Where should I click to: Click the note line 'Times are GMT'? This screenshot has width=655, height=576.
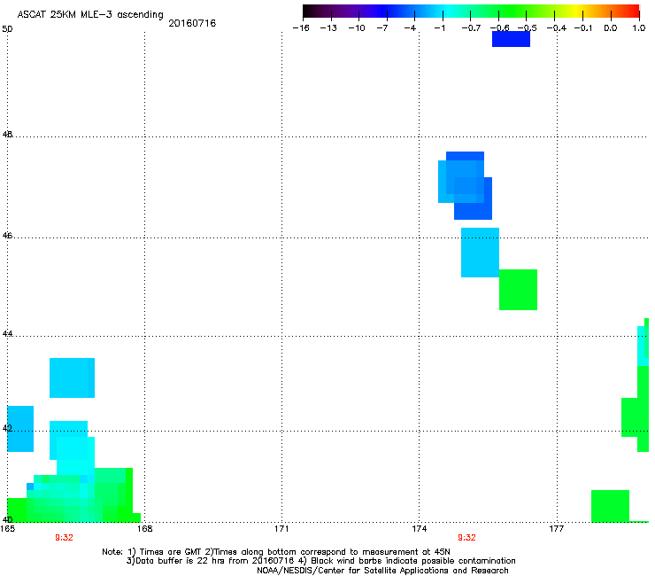170,552
